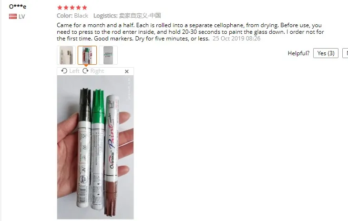Click the five-star rating row

click(72, 8)
